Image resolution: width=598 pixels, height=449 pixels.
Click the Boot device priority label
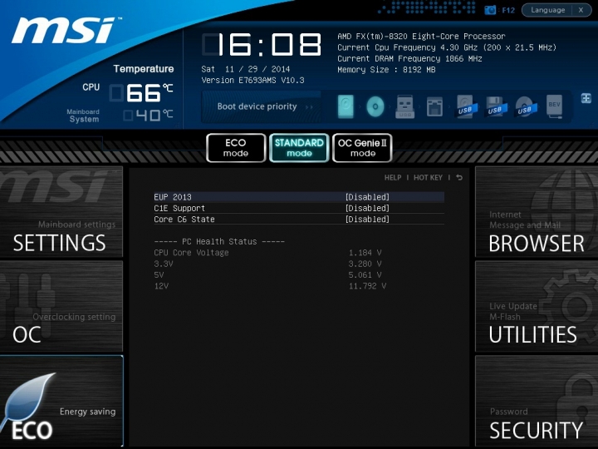tap(257, 106)
